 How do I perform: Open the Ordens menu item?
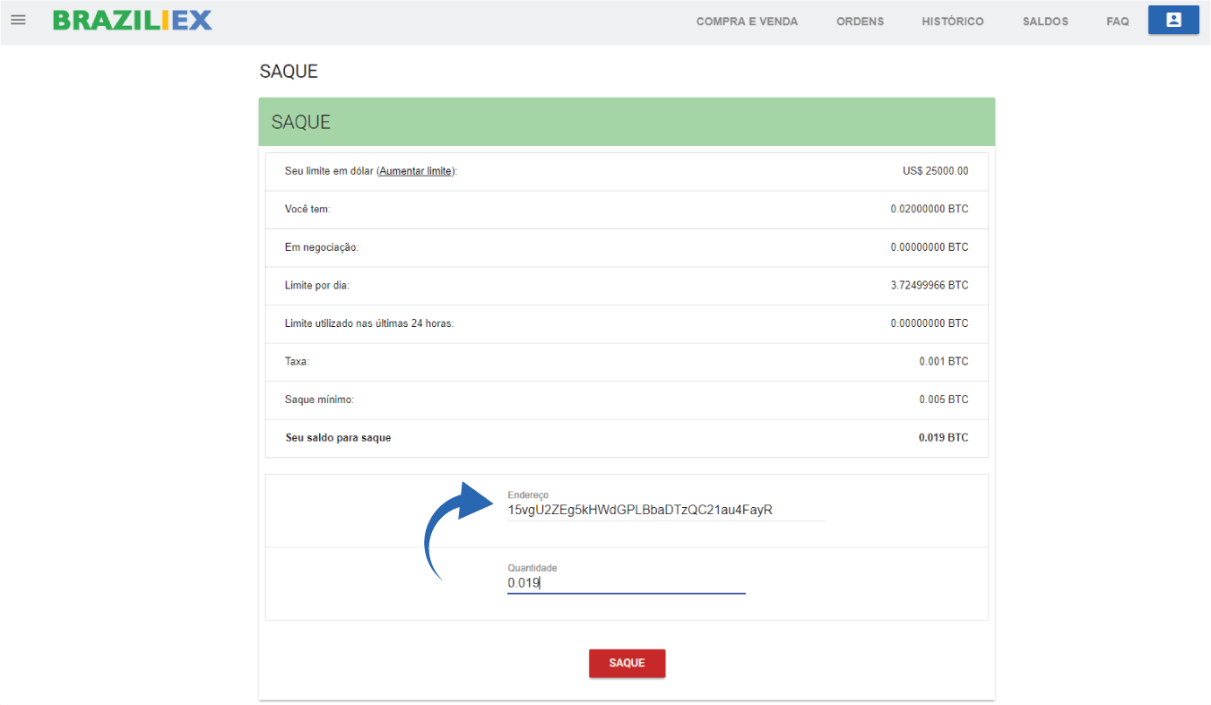tap(860, 21)
